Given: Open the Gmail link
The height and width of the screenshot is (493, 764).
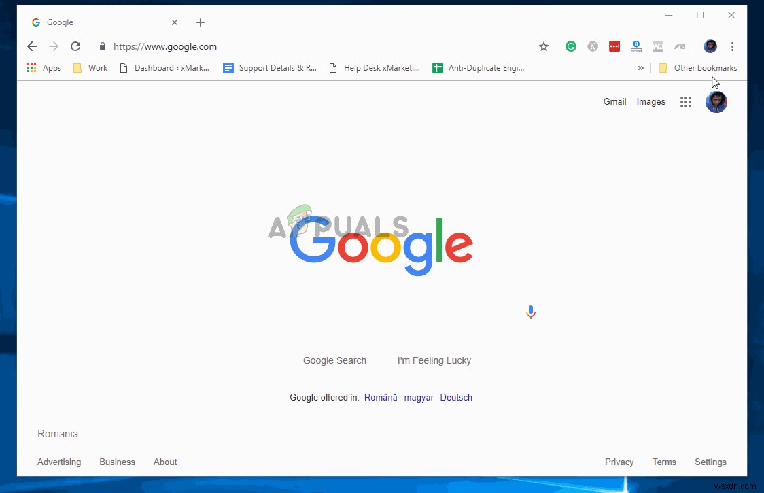Looking at the screenshot, I should [615, 101].
